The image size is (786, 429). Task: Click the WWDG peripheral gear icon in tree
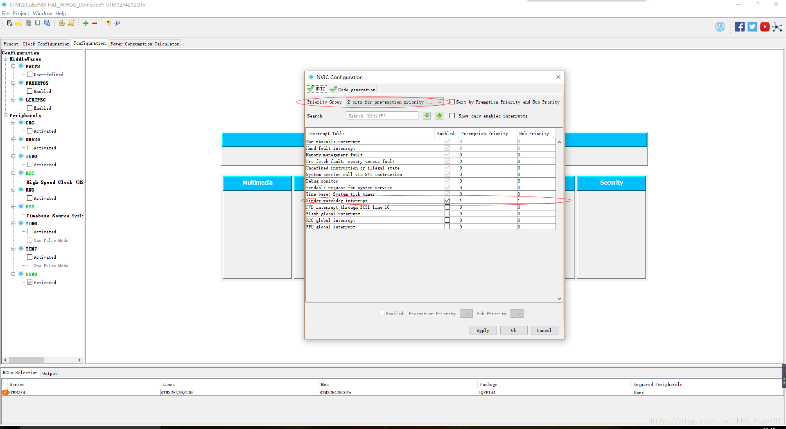[x=21, y=274]
